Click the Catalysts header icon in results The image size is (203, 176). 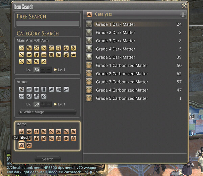point(89,15)
